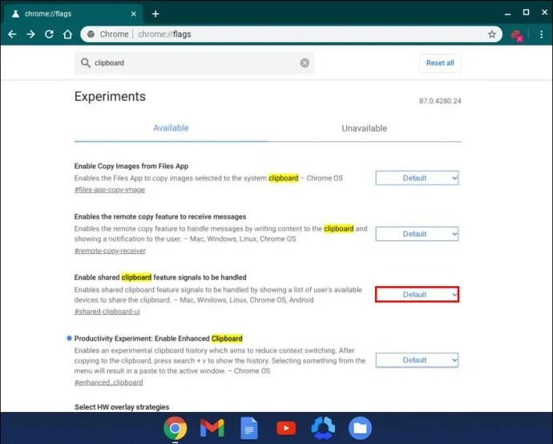Open the #remote-copy-receiver link
Viewport: 553px width, 444px height.
pyautogui.click(x=110, y=251)
